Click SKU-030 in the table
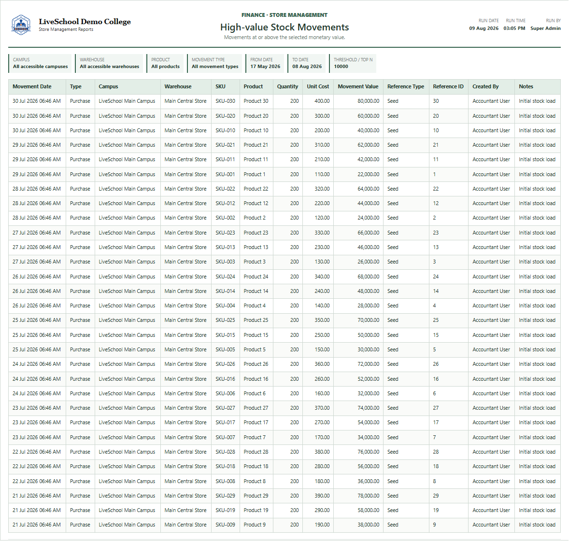Image resolution: width=569 pixels, height=541 pixels. coord(226,101)
